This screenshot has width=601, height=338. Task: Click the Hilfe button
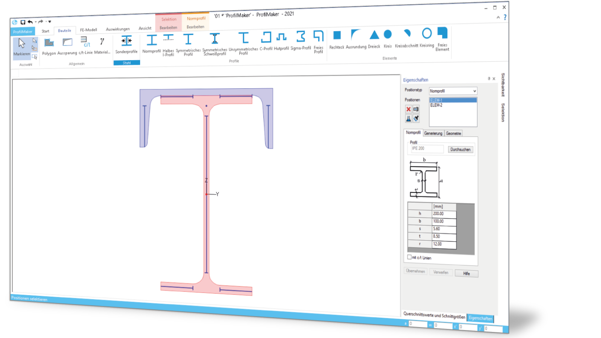pyautogui.click(x=466, y=273)
